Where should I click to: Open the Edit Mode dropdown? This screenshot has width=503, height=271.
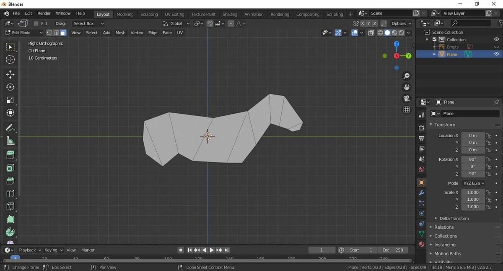(23, 33)
